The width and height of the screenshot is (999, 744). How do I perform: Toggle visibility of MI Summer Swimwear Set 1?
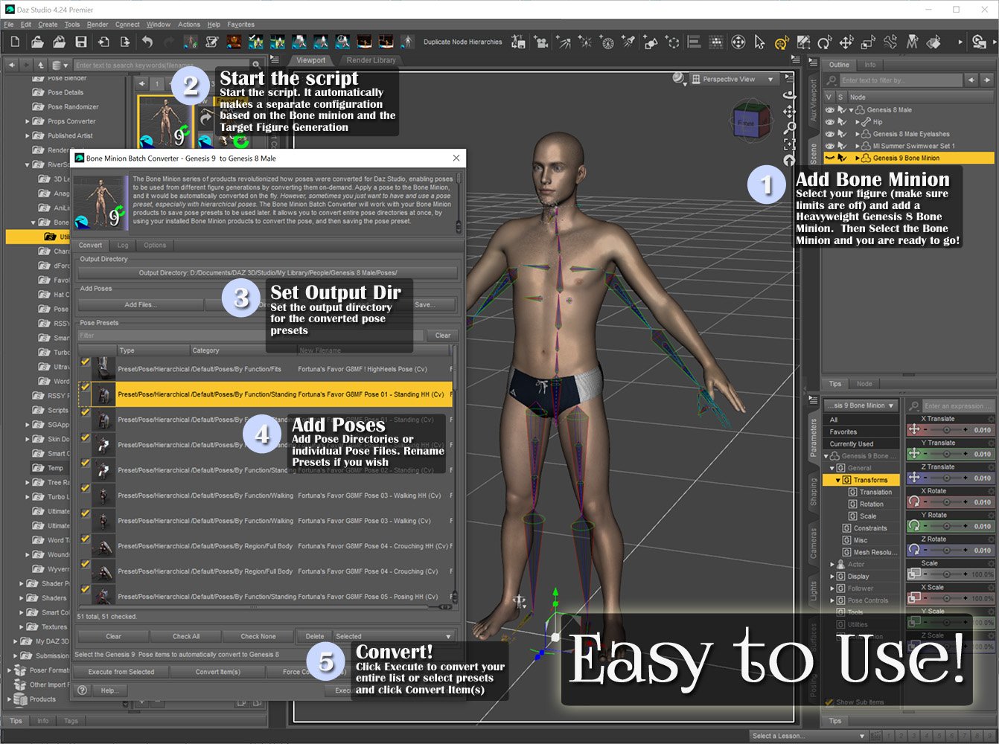(x=830, y=146)
